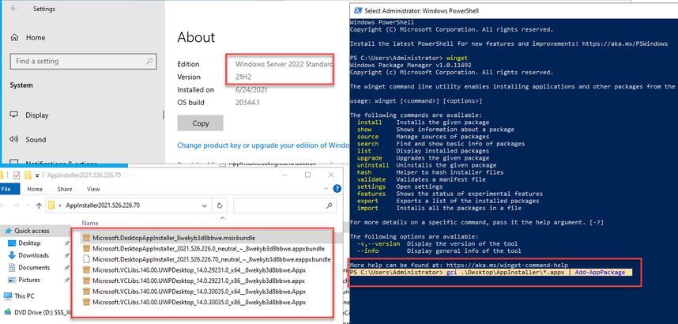The image size is (678, 324).
Task: Click the aka.ms/winget-command-help URL
Action: pyautogui.click(x=507, y=265)
